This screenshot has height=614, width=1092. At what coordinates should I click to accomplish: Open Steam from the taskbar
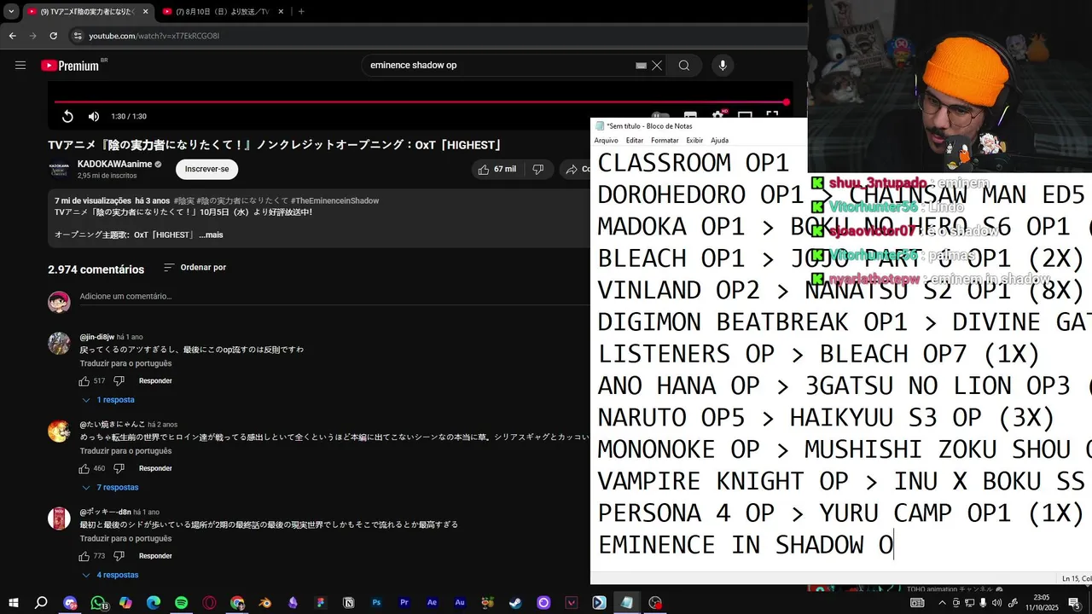[515, 603]
